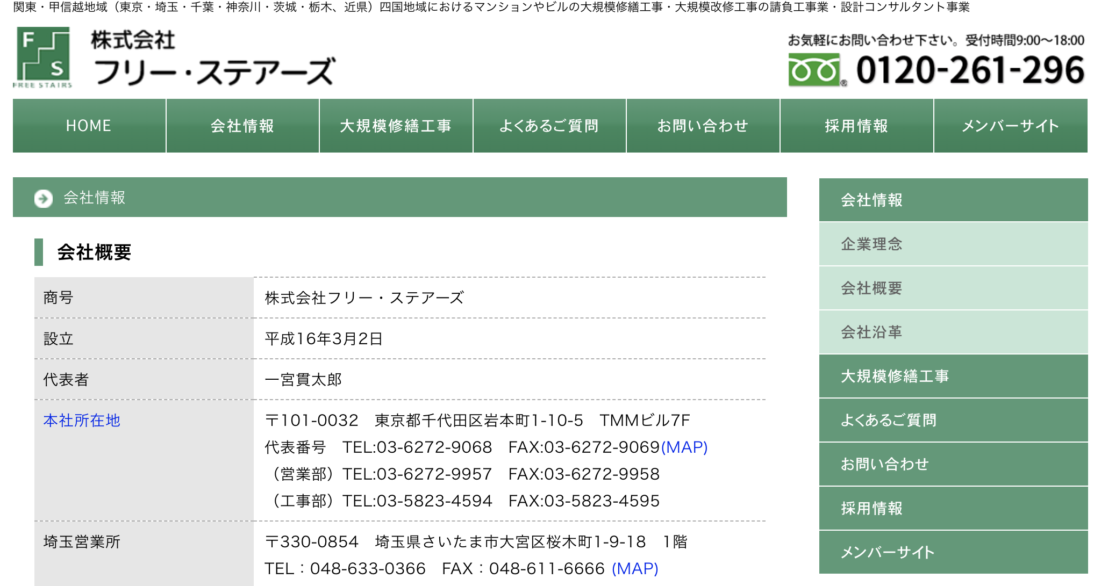Select お問い合わせ in the top navigation
Viewport: 1101px width, 586px height.
(x=703, y=125)
